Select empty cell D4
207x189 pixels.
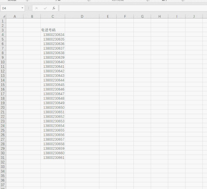(x=82, y=34)
